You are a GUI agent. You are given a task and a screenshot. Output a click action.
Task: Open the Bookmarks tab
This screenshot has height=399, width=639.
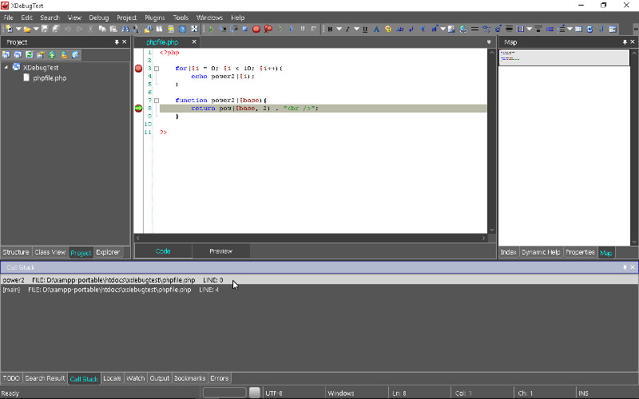tap(190, 378)
